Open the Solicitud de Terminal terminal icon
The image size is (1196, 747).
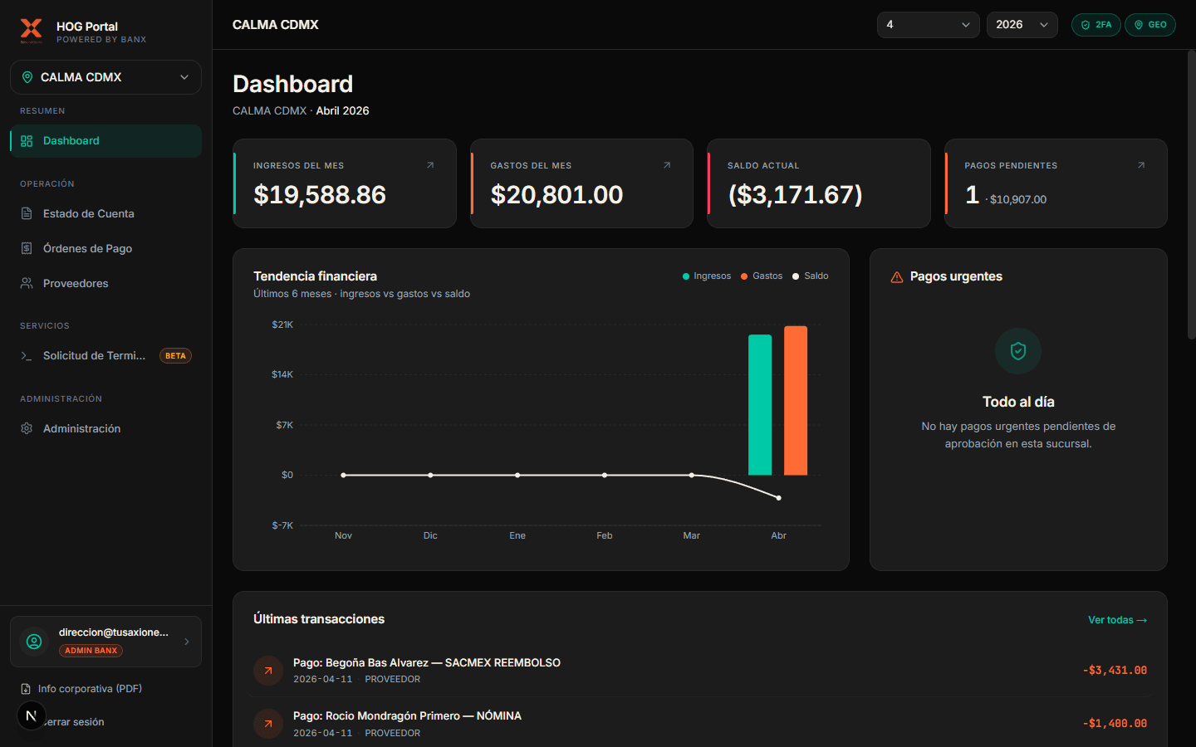[27, 355]
